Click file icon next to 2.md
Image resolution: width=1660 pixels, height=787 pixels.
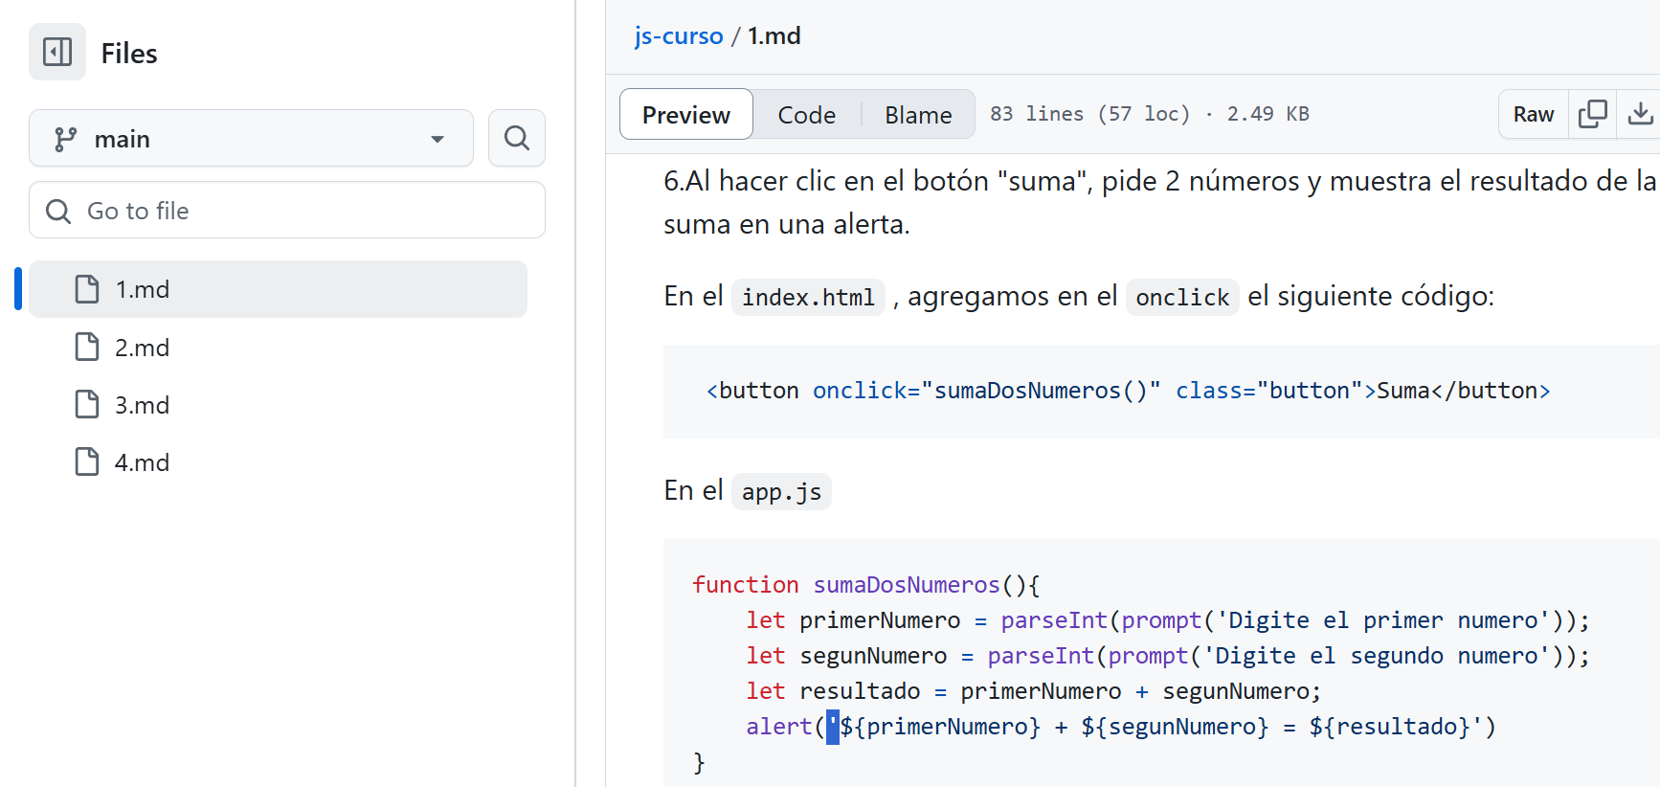click(x=87, y=347)
